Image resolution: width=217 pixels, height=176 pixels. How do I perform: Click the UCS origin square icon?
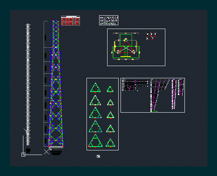tap(23, 155)
